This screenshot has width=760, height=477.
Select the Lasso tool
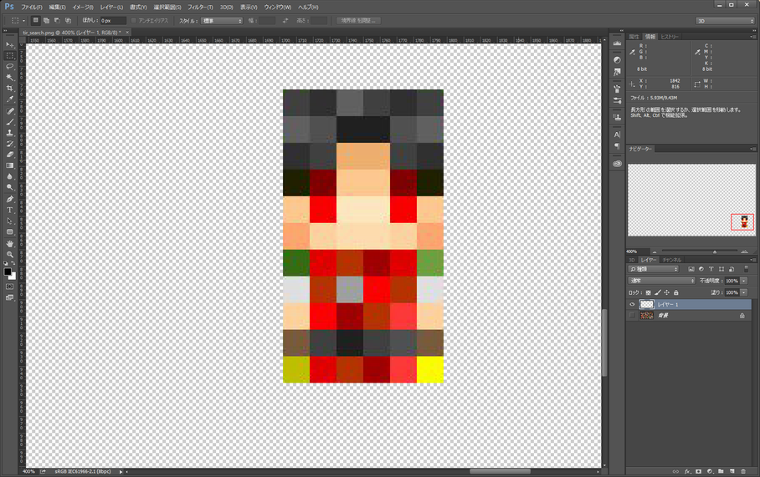(10, 67)
